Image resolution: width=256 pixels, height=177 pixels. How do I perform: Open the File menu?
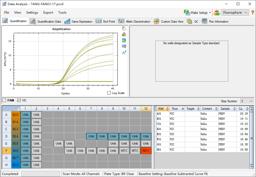[x=6, y=12]
